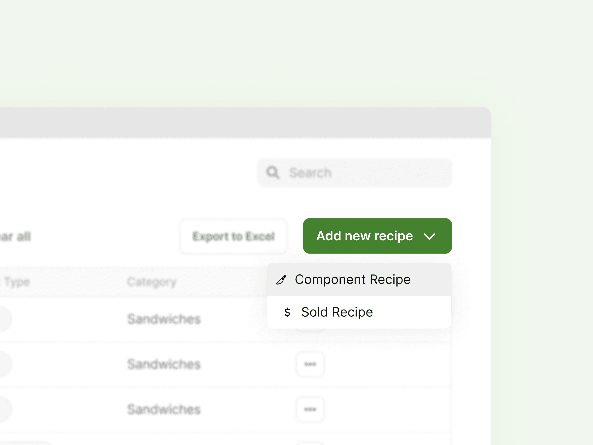Collapse the open recipe type dropdown

click(430, 236)
